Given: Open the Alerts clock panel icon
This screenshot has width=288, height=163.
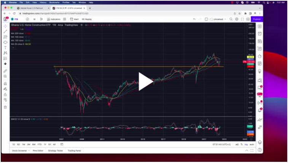Looking at the screenshot, I should coord(259,34).
